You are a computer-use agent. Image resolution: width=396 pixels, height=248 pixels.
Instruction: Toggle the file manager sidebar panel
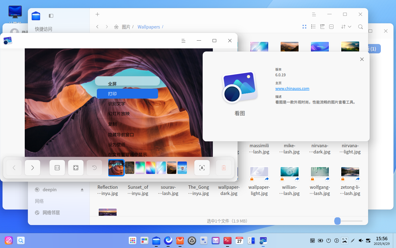pyautogui.click(x=51, y=15)
